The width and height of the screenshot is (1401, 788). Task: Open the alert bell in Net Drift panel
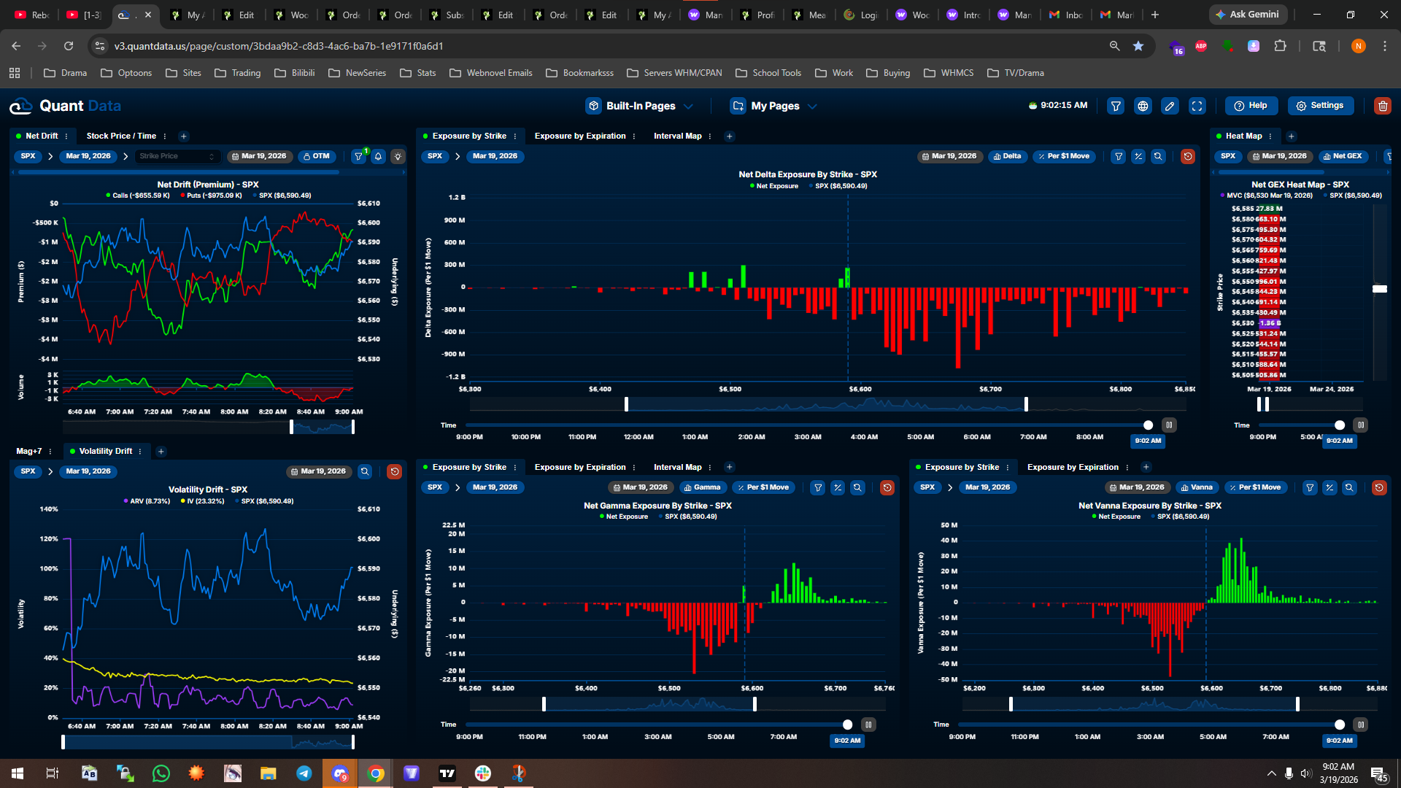coord(378,156)
